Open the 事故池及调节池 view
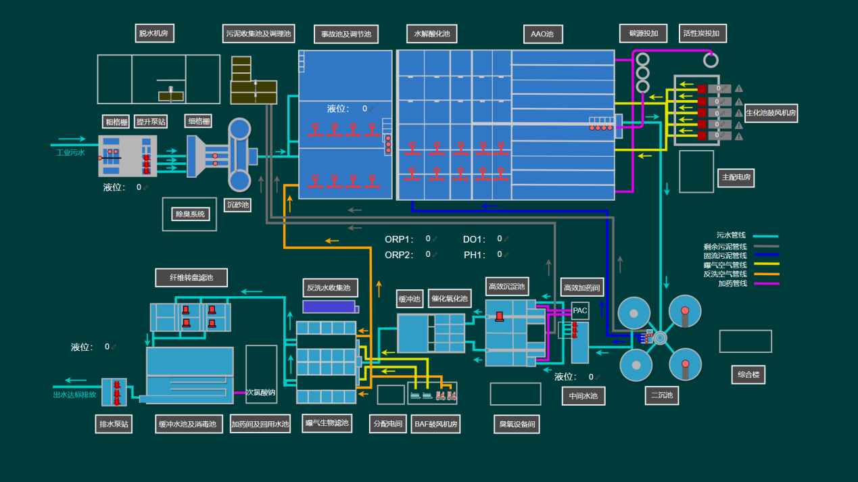The image size is (858, 482). 345,34
